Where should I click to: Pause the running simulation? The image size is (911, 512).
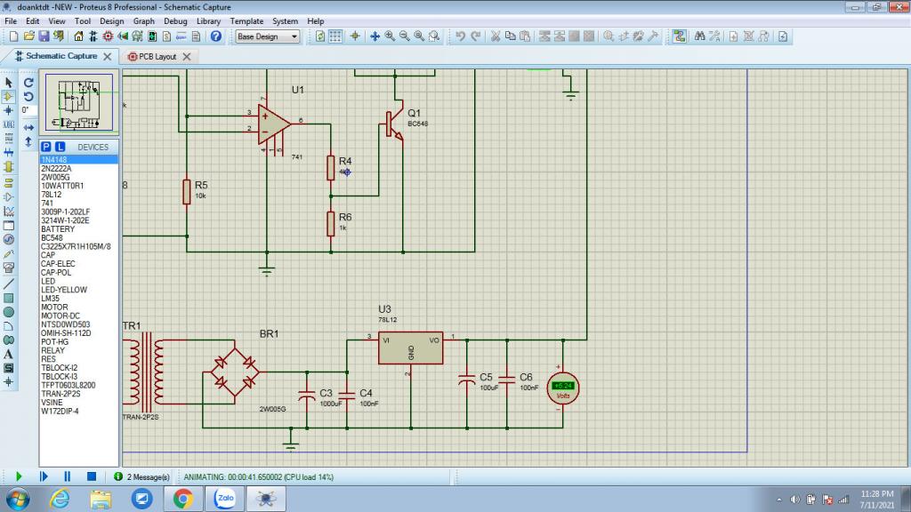point(67,476)
